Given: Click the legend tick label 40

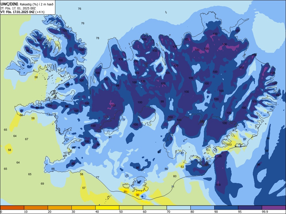Looking at the screenshot, I should pos(97,212).
